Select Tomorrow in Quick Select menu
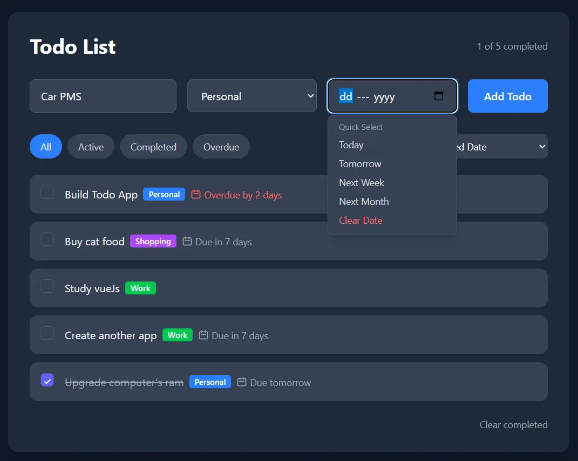The image size is (578, 461). click(360, 164)
